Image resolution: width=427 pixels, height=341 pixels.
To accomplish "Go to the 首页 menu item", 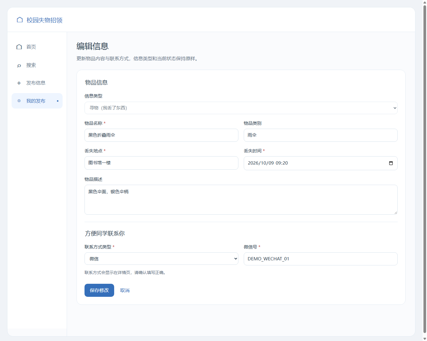I will (37, 47).
